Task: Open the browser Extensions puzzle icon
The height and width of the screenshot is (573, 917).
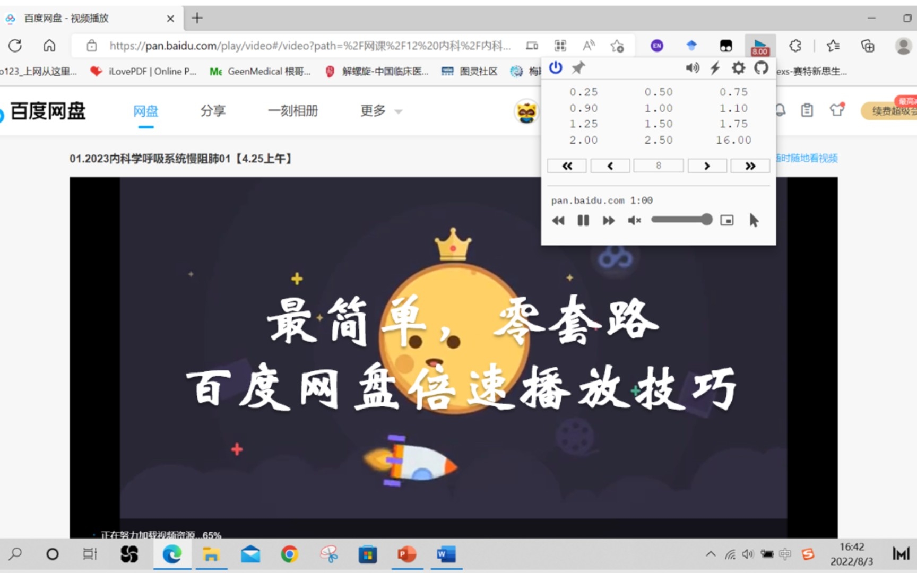Action: pos(795,46)
